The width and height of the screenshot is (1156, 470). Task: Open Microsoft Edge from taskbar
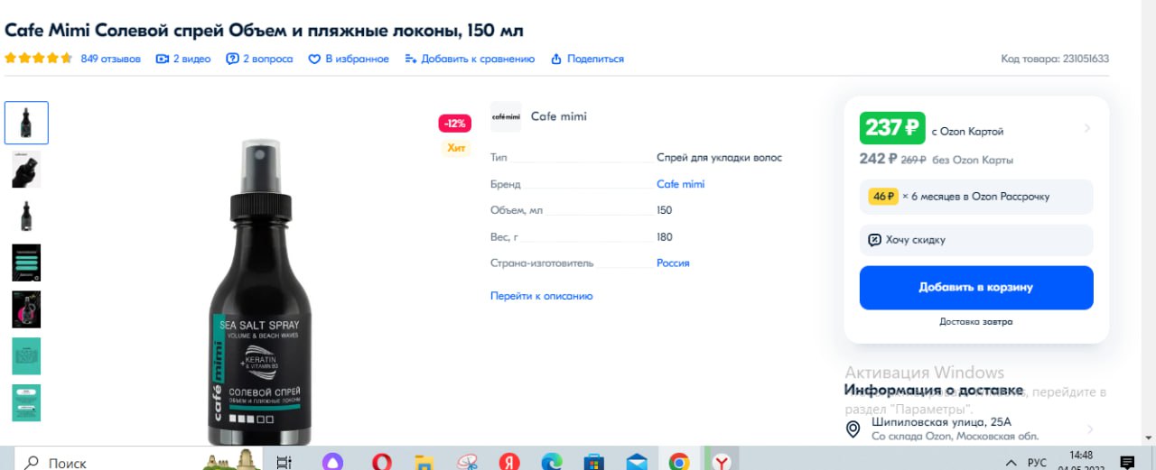tap(552, 462)
